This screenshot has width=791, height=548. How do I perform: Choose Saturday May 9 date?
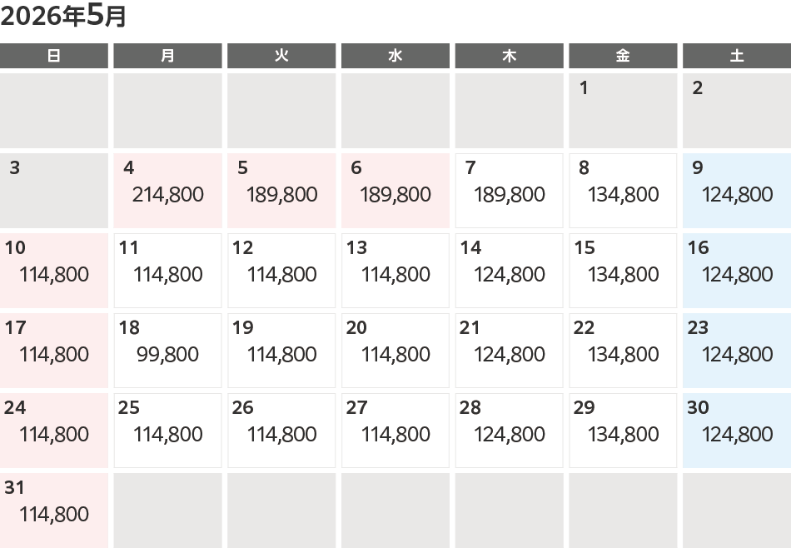coord(737,191)
